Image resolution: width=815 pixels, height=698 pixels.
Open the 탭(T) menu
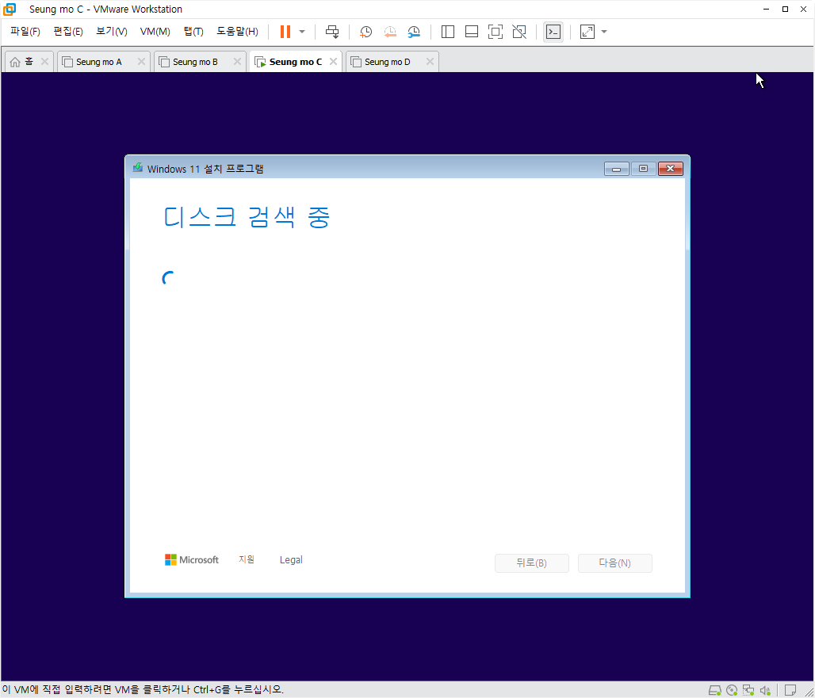(193, 32)
